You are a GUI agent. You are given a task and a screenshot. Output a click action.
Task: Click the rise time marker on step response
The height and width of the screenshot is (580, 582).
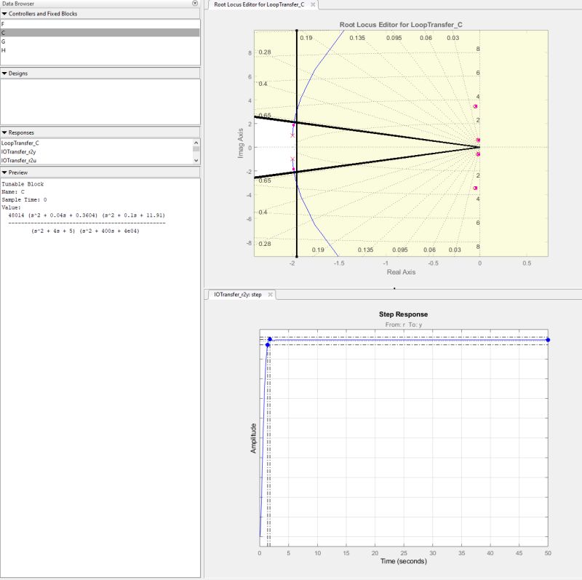[268, 345]
